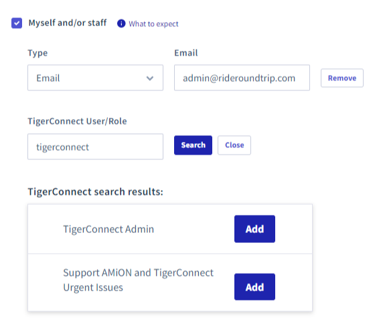Remove the email notification entry
Viewport: 381px width, 326px height.
[342, 78]
